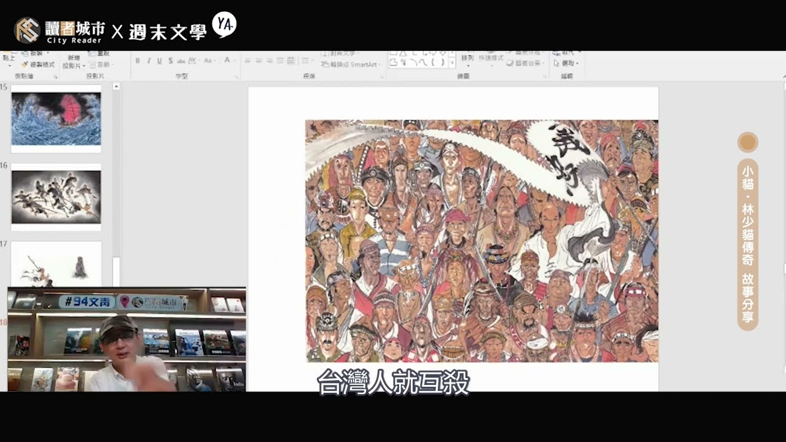
Task: Click reset 重設 slide button
Action: pyautogui.click(x=99, y=54)
